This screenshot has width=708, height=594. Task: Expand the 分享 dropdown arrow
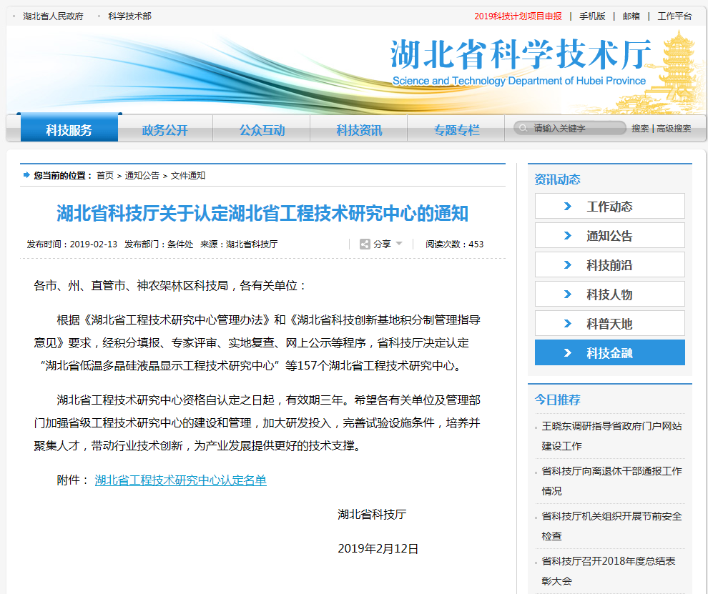click(x=399, y=244)
